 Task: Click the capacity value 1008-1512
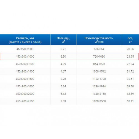(99, 71)
